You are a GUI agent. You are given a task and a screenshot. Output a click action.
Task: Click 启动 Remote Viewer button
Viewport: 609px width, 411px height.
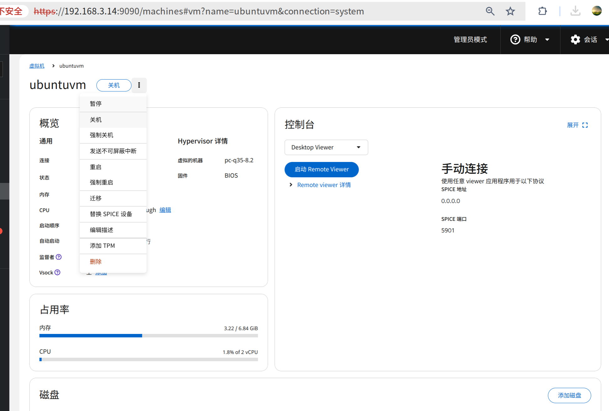[321, 169]
